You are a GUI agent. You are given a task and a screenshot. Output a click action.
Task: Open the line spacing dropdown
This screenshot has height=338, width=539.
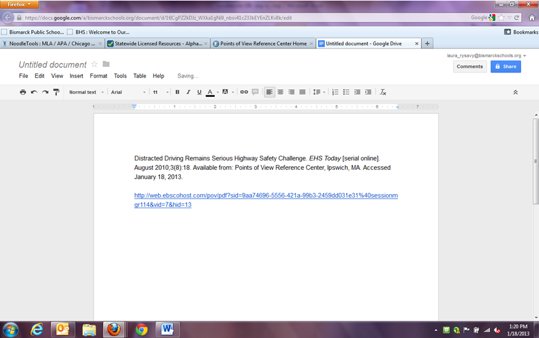(x=319, y=92)
